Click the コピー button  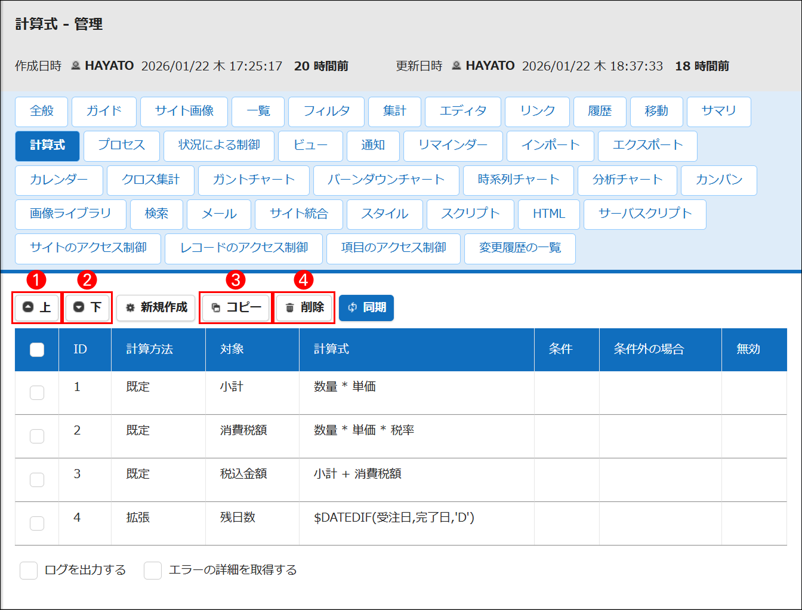(x=236, y=307)
